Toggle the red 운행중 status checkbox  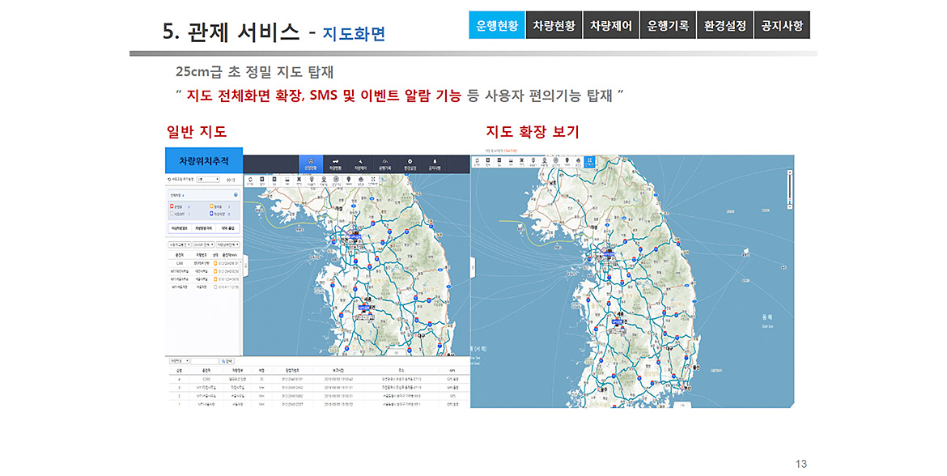(172, 207)
